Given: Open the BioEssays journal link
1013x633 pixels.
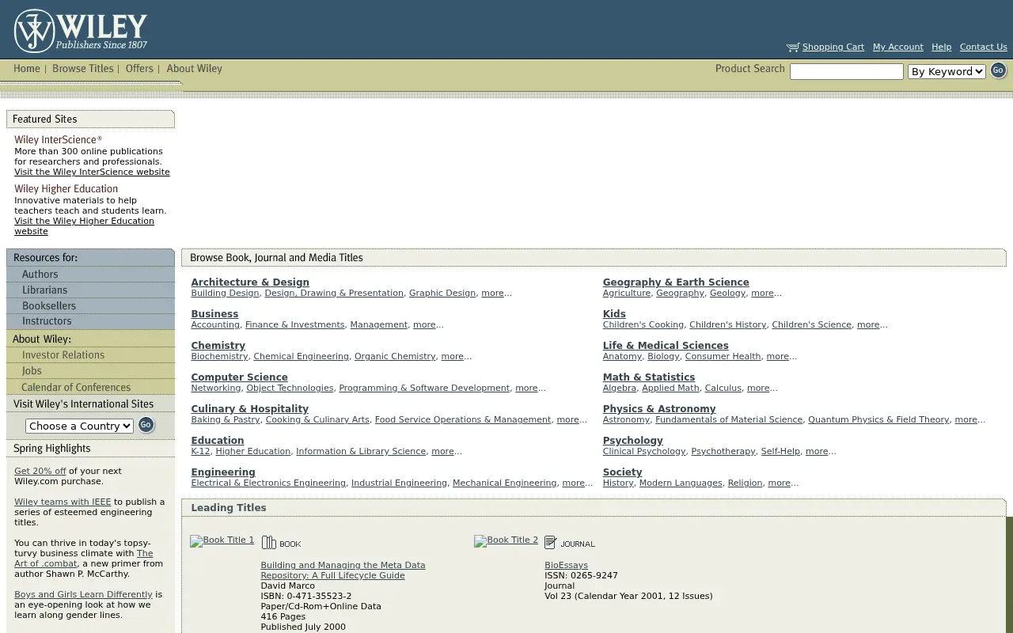Looking at the screenshot, I should (x=566, y=566).
